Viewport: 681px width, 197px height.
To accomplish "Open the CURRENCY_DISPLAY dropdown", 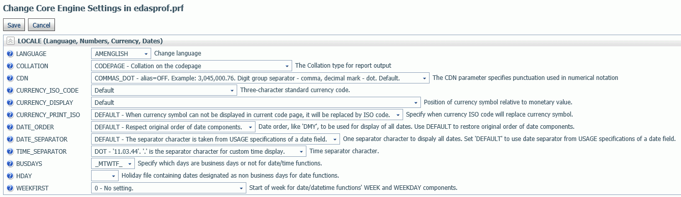I will 256,102.
